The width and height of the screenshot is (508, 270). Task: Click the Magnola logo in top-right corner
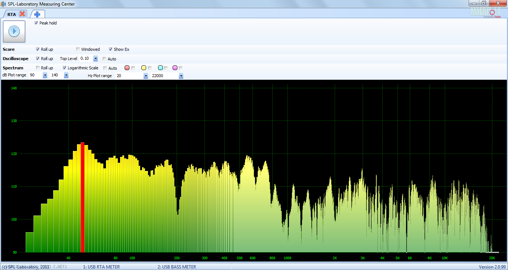486,12
